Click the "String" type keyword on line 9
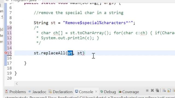The width and height of the screenshot is (175, 98). tap(41, 23)
